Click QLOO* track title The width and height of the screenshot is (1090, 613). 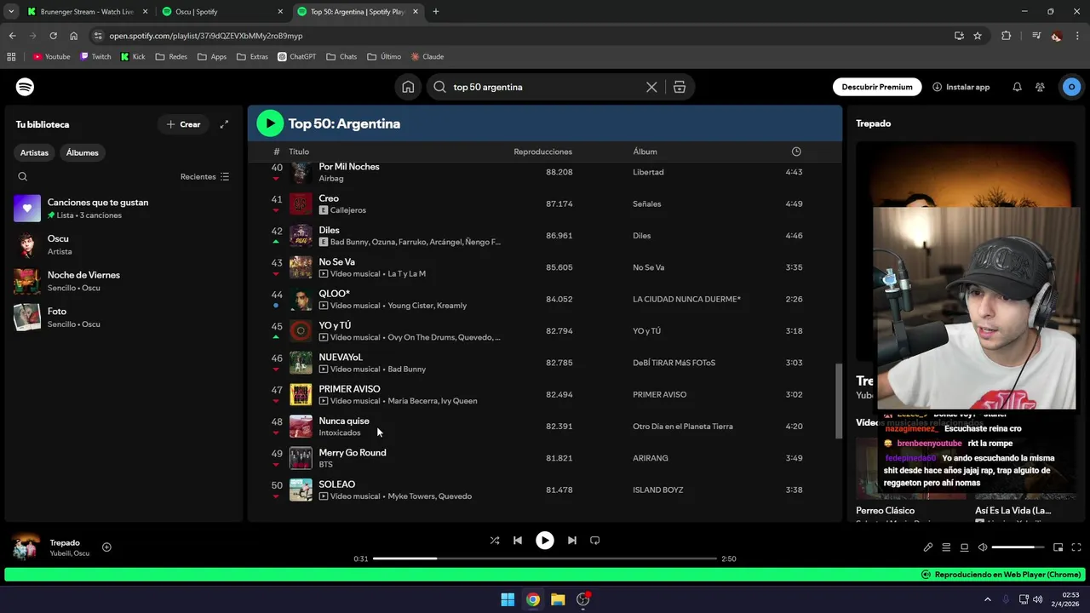[335, 294]
